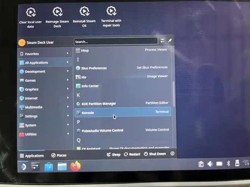Select the Favorites category

pos(45,54)
